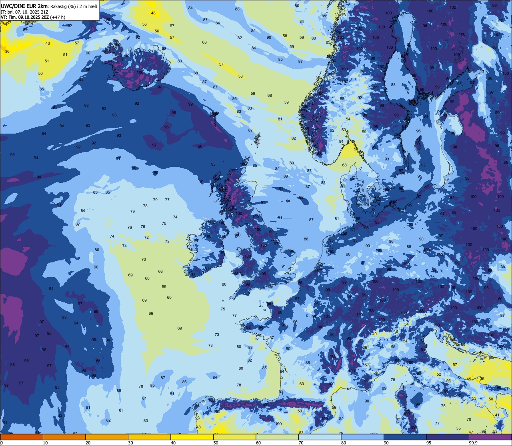The width and height of the screenshot is (512, 446).
Task: Click the legend label 50
Action: (216, 443)
